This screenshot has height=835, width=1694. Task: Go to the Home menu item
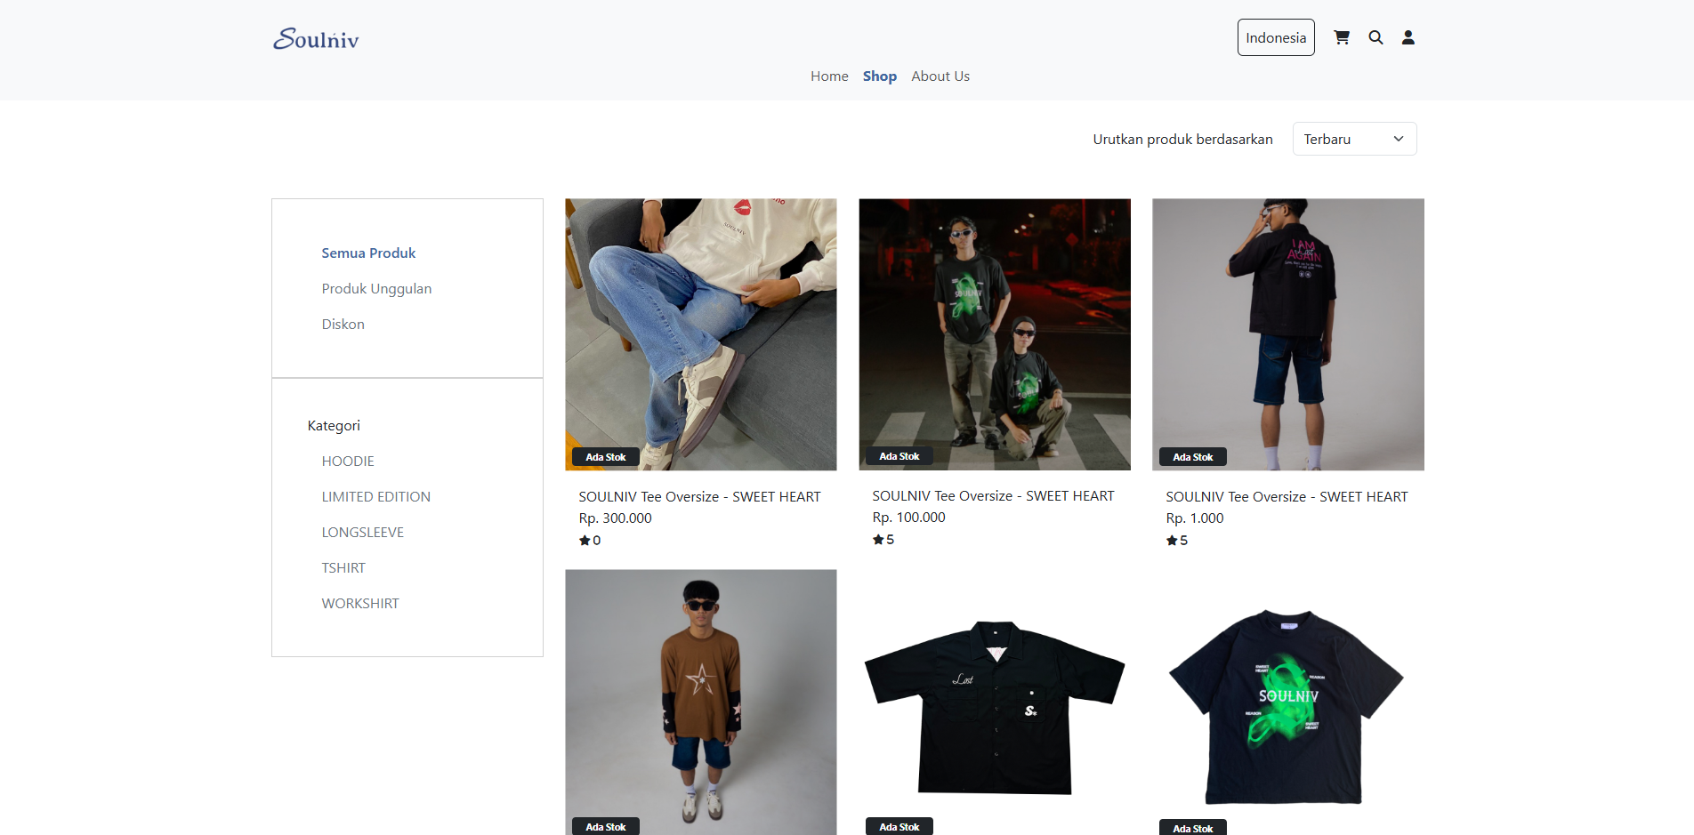coord(829,76)
